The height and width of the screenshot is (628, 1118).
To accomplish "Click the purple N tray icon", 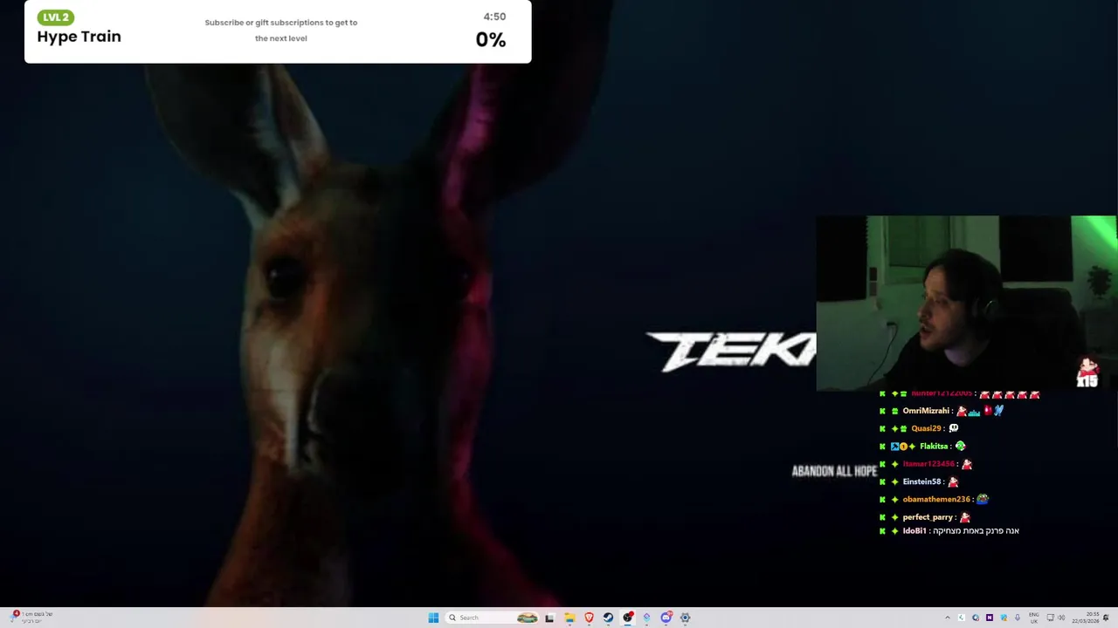I will (990, 618).
